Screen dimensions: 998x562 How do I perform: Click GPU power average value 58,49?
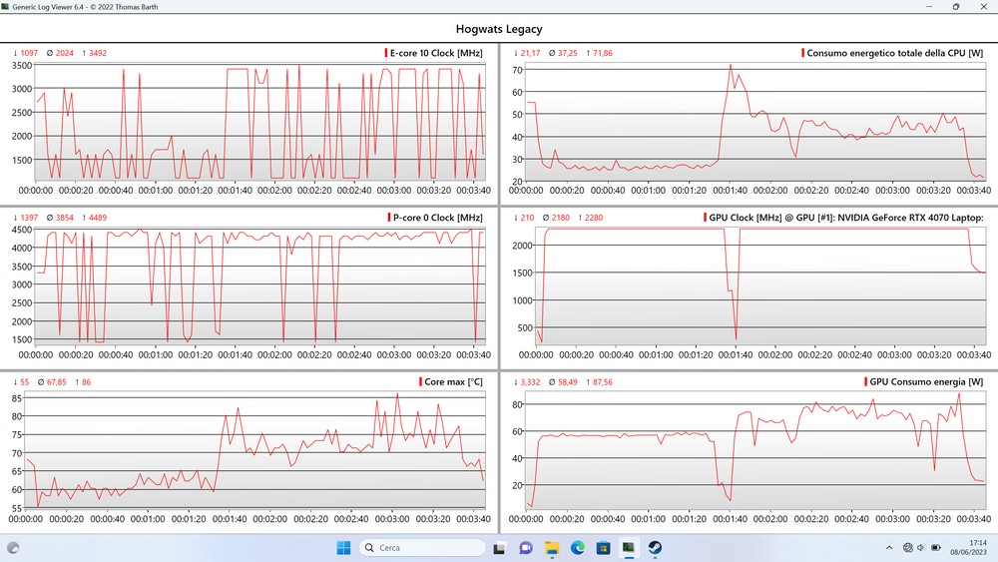[x=568, y=382]
